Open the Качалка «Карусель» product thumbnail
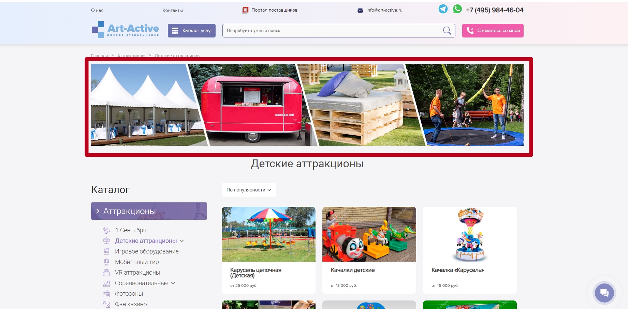 470,234
